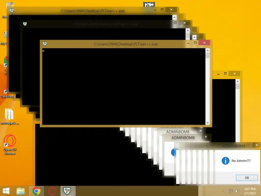Open the Opera browser from the taskbar

coord(52,191)
